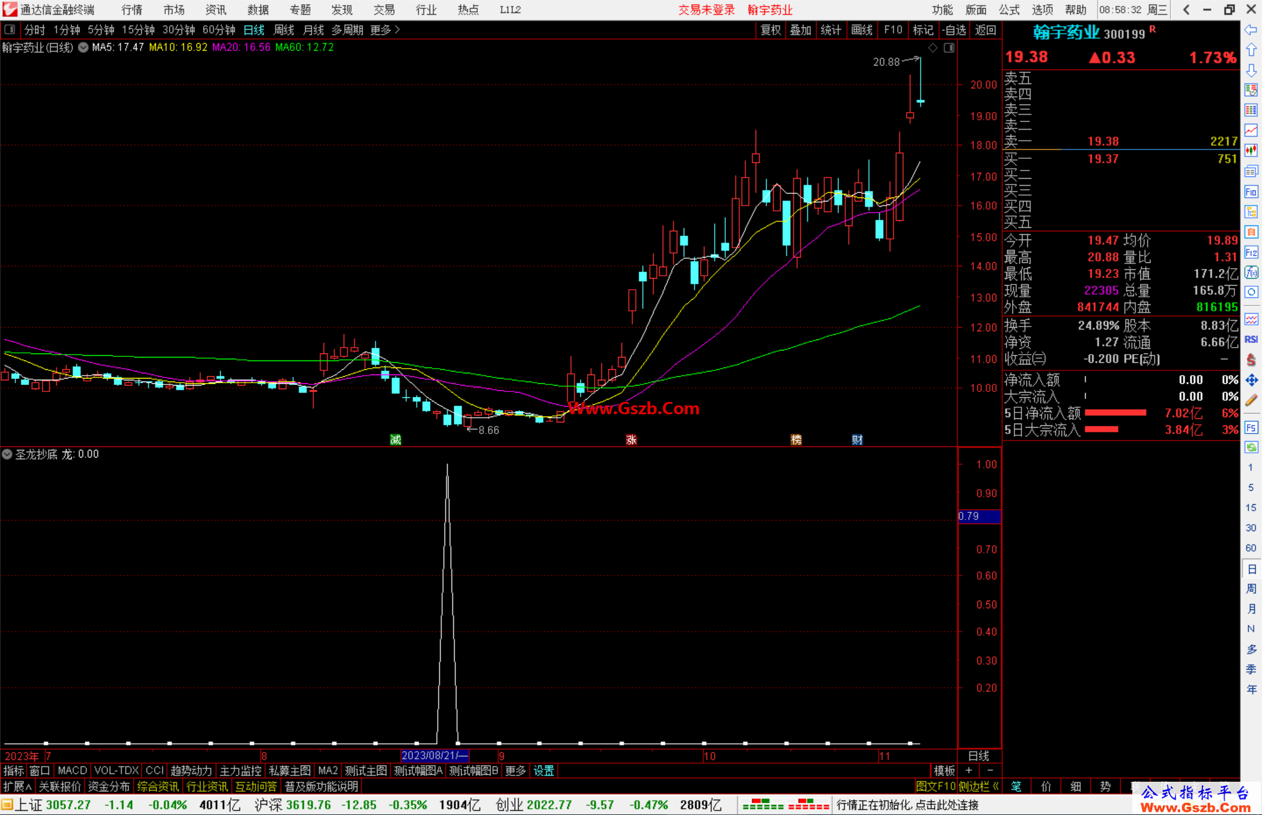Viewport: 1262px width, 815px height.
Task: Click the 统计 statistics button
Action: [x=830, y=30]
